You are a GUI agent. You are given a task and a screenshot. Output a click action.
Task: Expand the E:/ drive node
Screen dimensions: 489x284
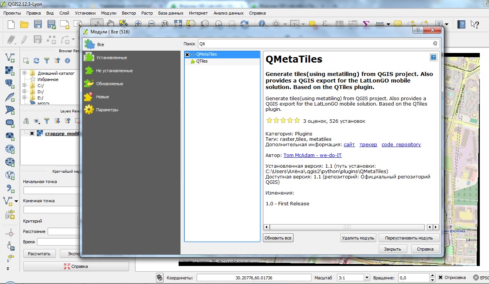pyautogui.click(x=24, y=97)
